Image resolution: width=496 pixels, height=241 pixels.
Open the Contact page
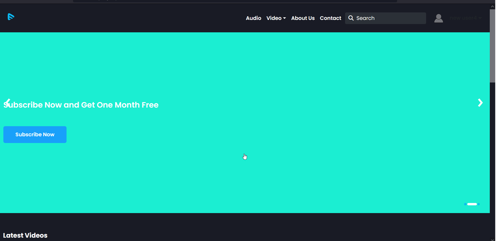pyautogui.click(x=330, y=18)
